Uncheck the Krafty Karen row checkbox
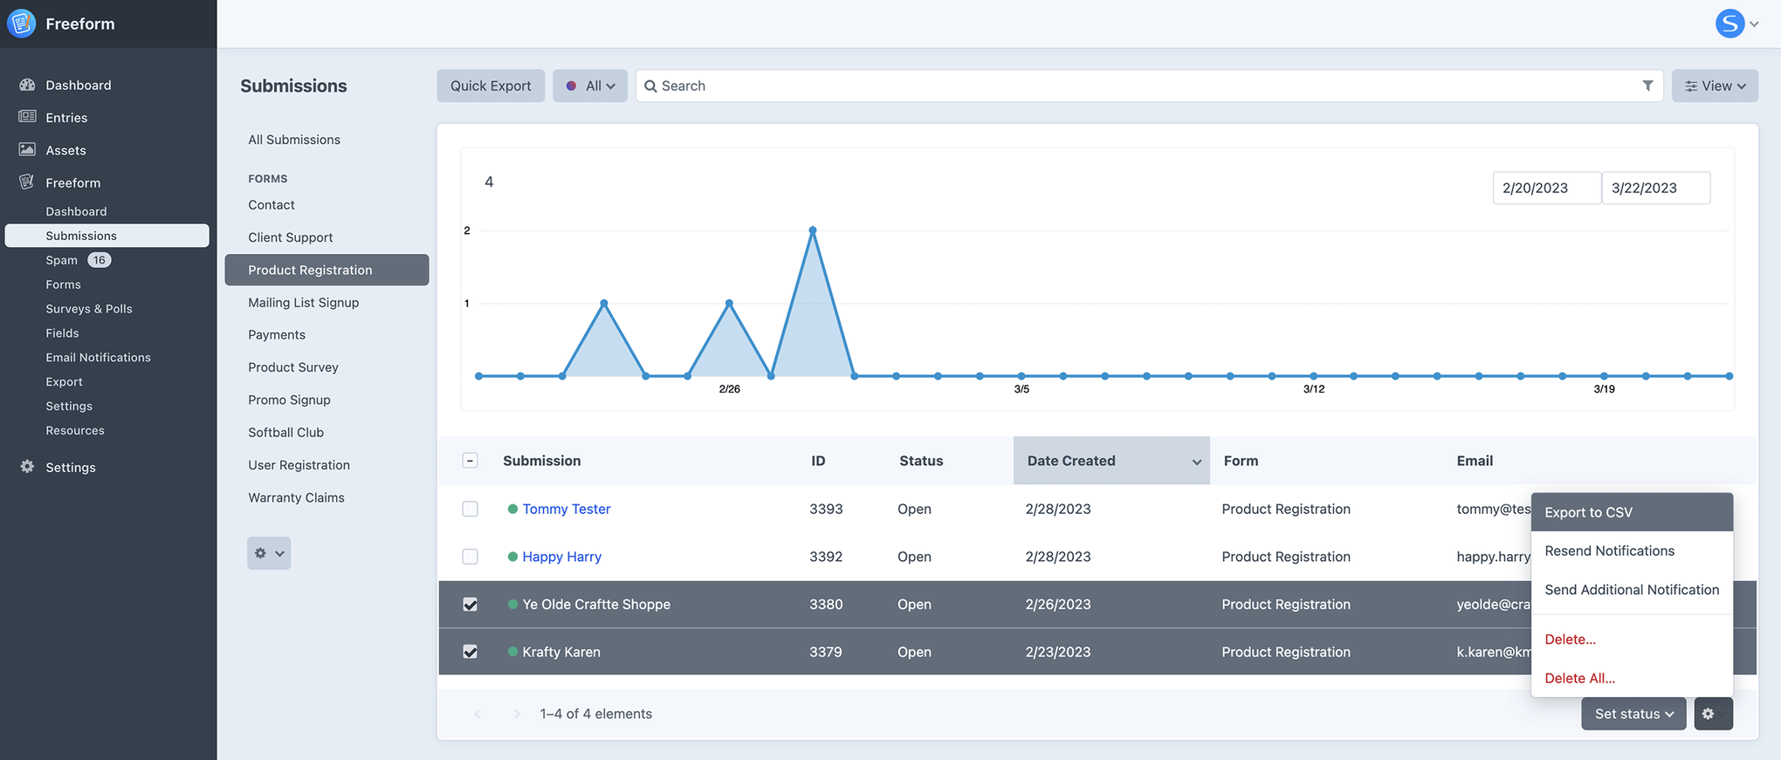This screenshot has height=760, width=1781. pyautogui.click(x=470, y=652)
